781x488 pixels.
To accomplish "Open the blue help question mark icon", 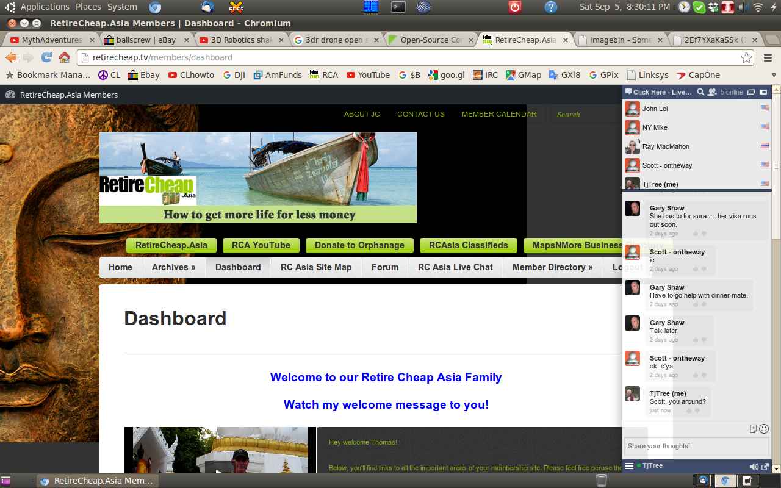I will click(x=551, y=7).
